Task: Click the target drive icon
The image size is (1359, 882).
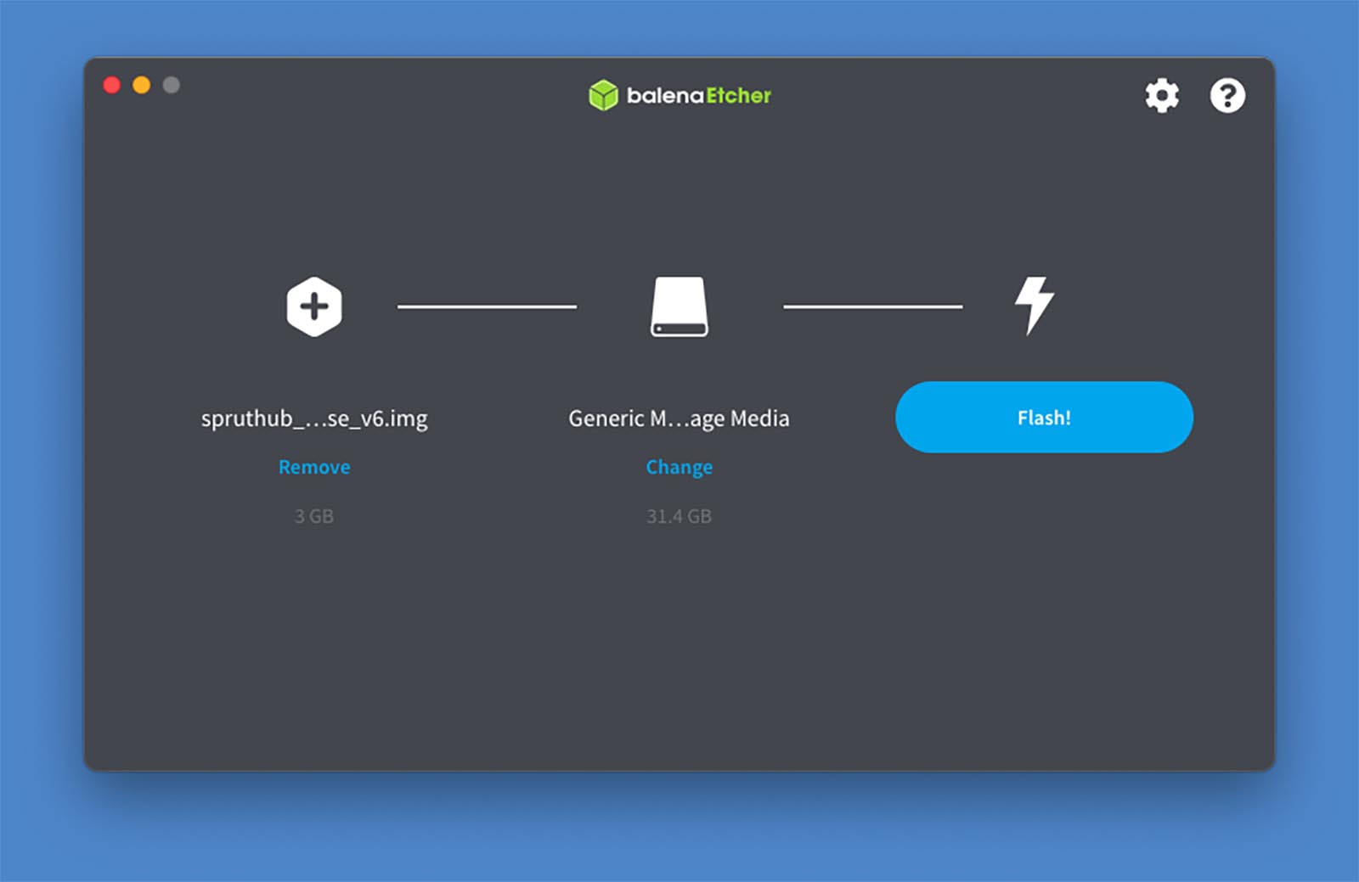Action: click(679, 306)
